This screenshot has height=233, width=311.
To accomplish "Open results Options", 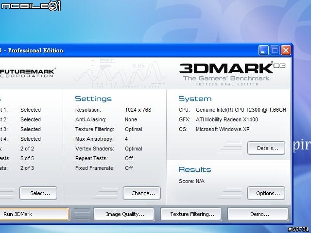I will tap(266, 193).
